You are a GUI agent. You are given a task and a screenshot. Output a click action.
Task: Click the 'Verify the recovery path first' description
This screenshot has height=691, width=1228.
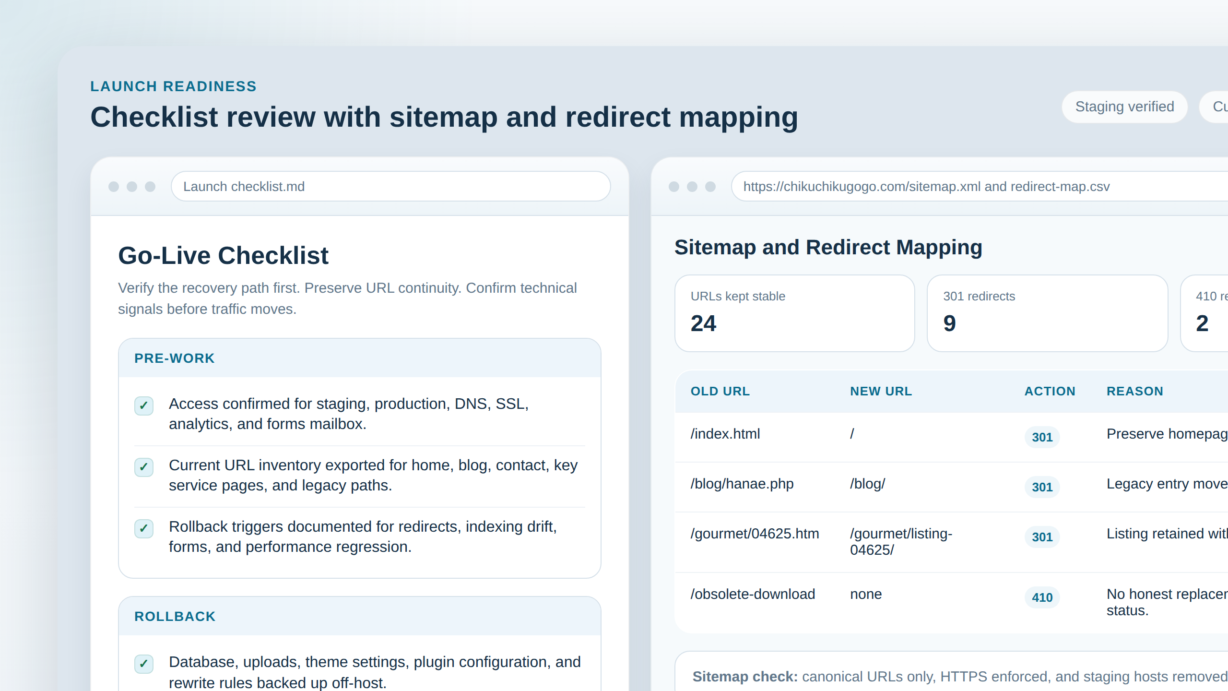[x=347, y=298]
